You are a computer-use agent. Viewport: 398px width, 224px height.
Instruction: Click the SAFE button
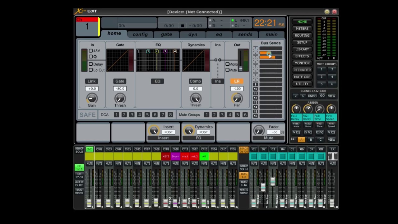click(x=88, y=115)
